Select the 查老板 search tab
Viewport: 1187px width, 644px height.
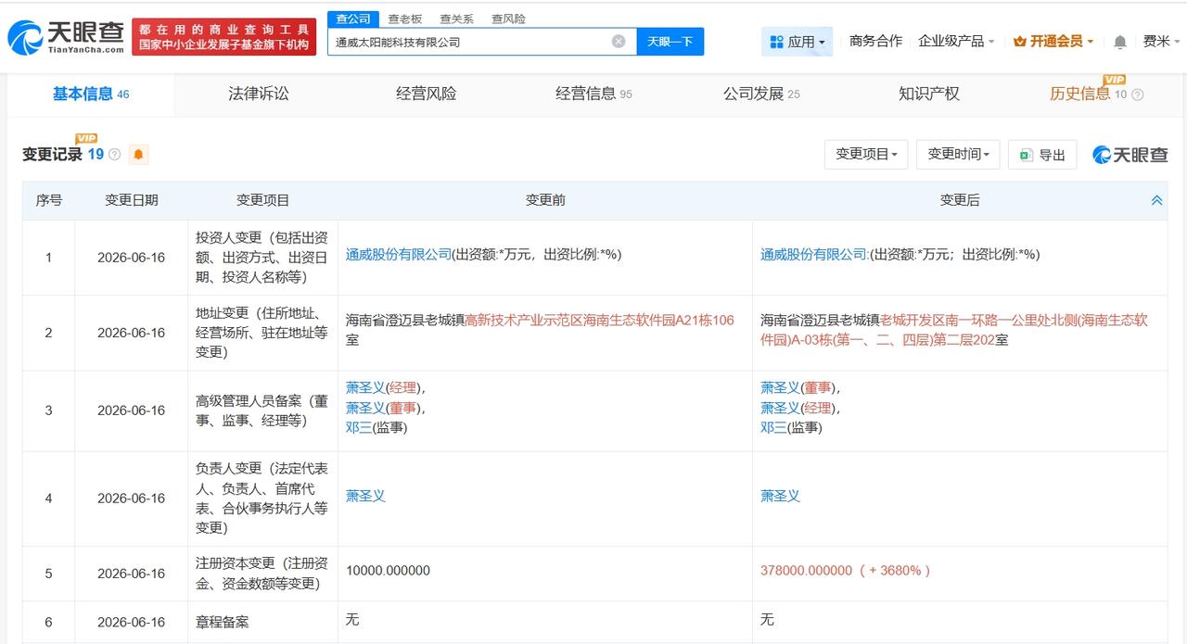tap(404, 19)
